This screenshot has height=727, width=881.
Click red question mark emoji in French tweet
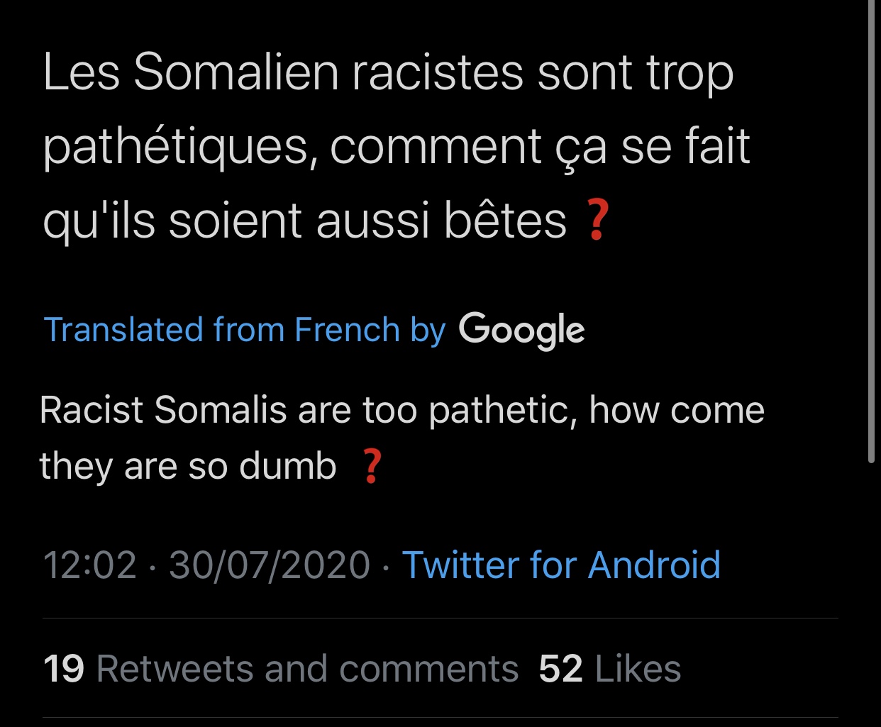point(596,221)
